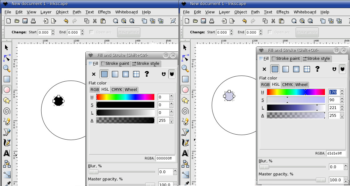
Task: Click the Hue rainbow slider in right dialog
Action: point(296,92)
